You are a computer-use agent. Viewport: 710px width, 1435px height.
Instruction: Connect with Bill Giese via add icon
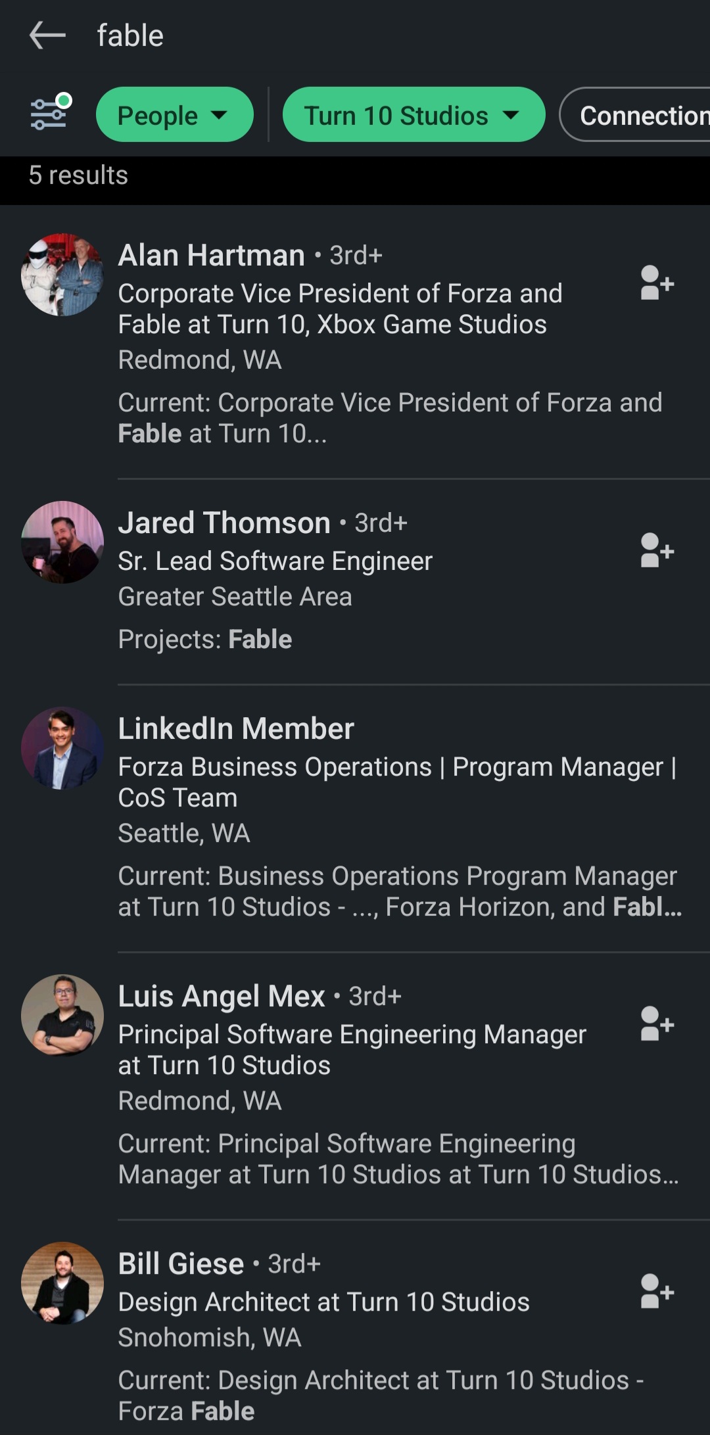(x=657, y=1292)
